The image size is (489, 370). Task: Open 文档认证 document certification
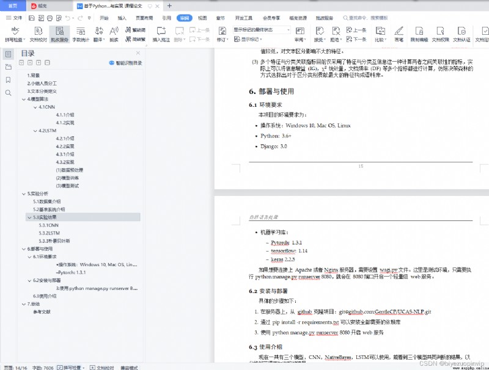point(461,34)
